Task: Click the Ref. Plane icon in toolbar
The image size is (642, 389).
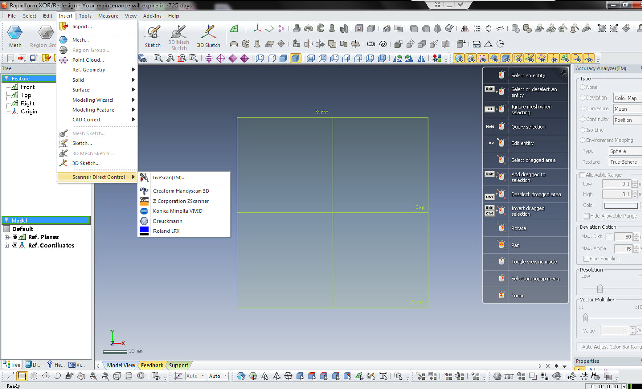Action: point(234,29)
